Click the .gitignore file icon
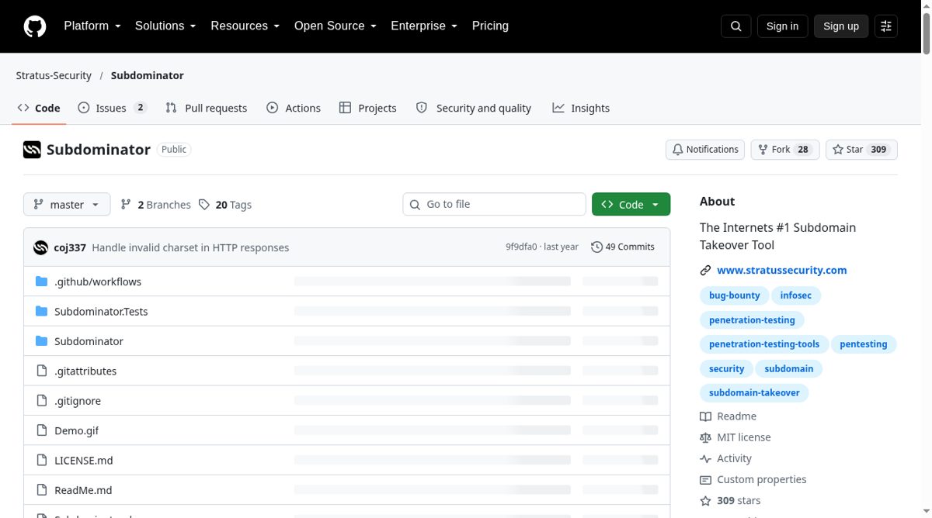 coord(42,401)
